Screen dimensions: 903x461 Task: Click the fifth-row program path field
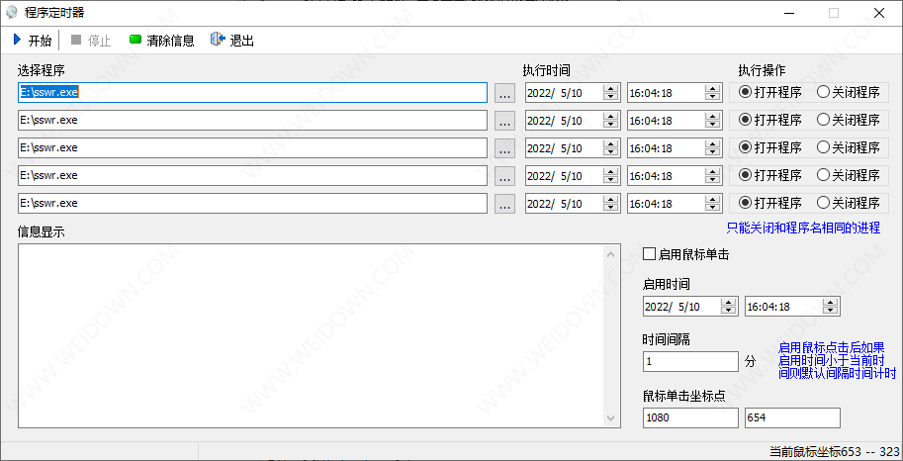tap(253, 203)
